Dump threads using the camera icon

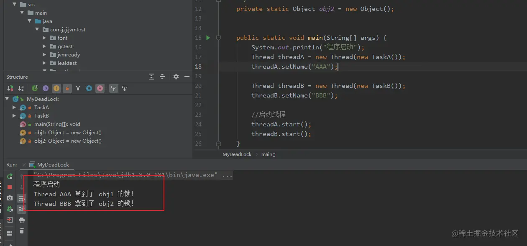point(10,198)
